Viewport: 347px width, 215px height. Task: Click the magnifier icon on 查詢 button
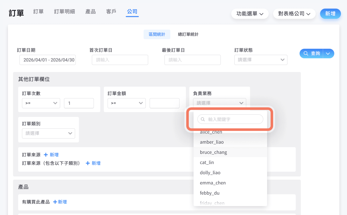click(x=306, y=54)
